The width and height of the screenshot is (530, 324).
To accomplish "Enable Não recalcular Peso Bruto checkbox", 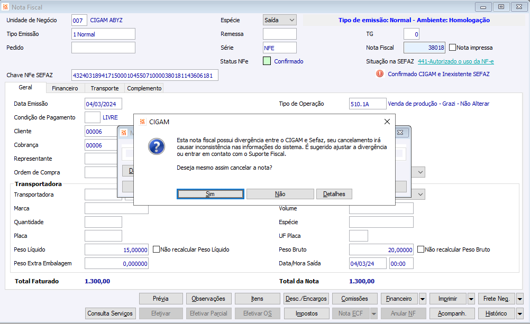I will [x=421, y=249].
